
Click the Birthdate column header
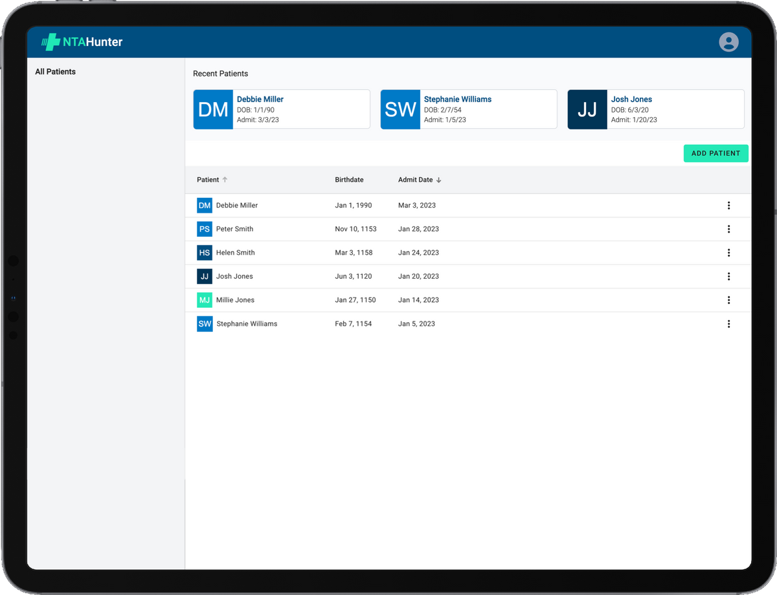[349, 180]
